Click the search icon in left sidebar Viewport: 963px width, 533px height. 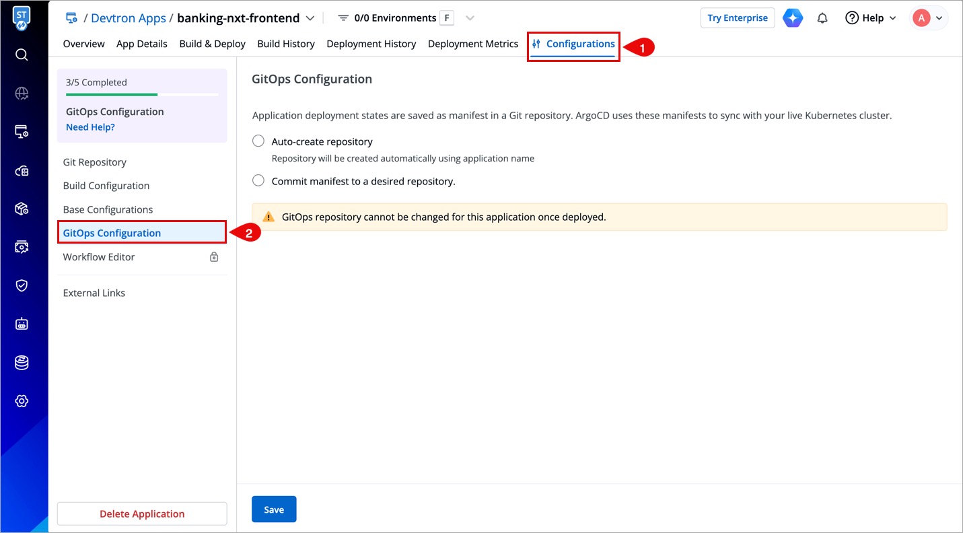coord(22,55)
